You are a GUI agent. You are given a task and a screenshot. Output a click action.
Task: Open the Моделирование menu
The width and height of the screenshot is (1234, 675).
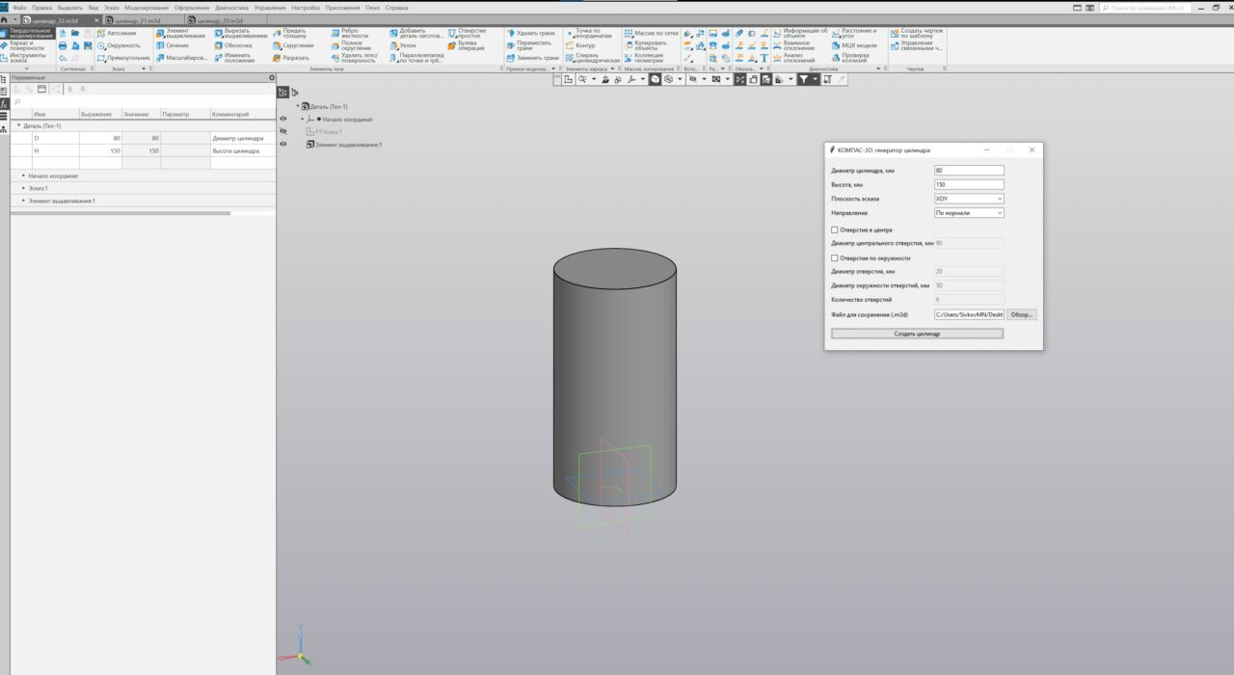point(147,8)
